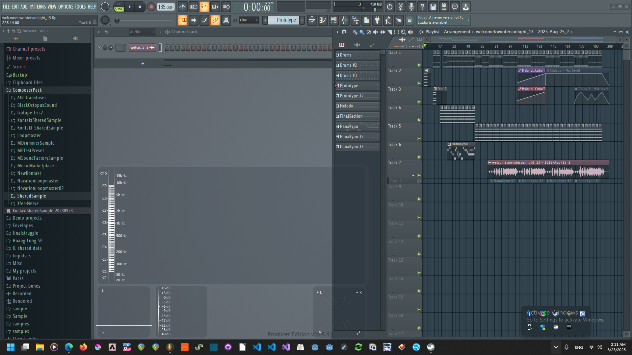The height and width of the screenshot is (355, 632).
Task: Select the Paint brush tool in Playlist
Action: (362, 32)
